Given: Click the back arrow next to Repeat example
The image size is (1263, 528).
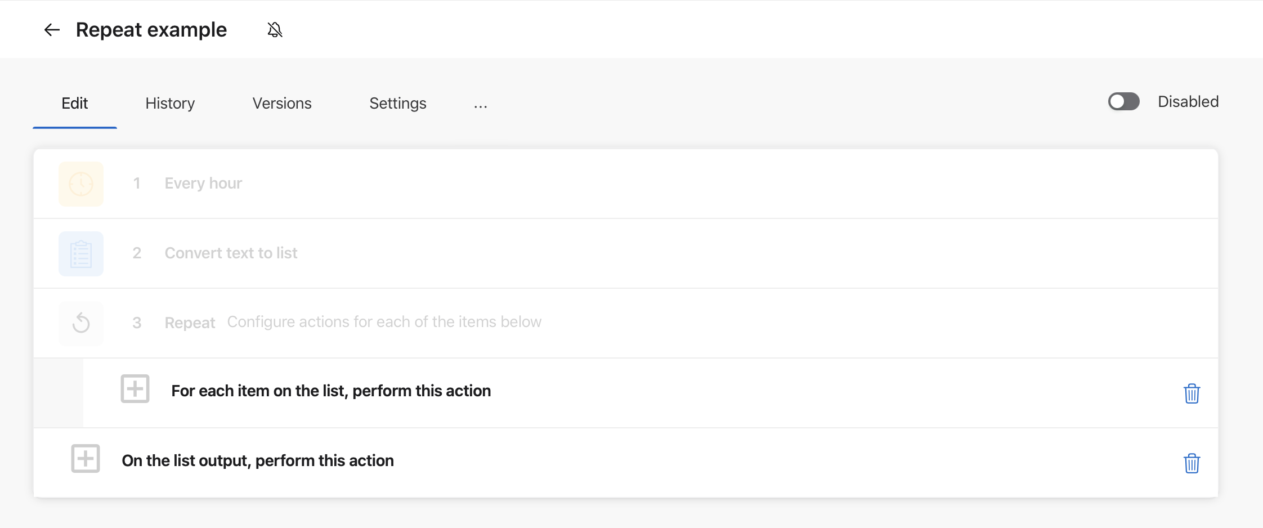Looking at the screenshot, I should (x=52, y=29).
